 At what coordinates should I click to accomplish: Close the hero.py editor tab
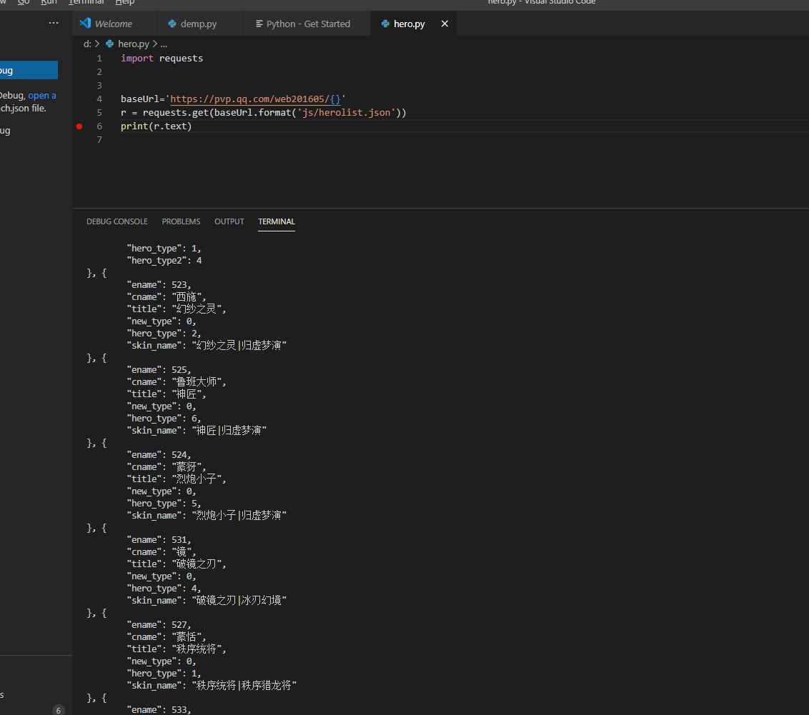pyautogui.click(x=445, y=24)
